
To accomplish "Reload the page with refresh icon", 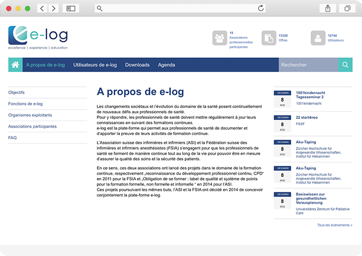I will tap(261, 8).
